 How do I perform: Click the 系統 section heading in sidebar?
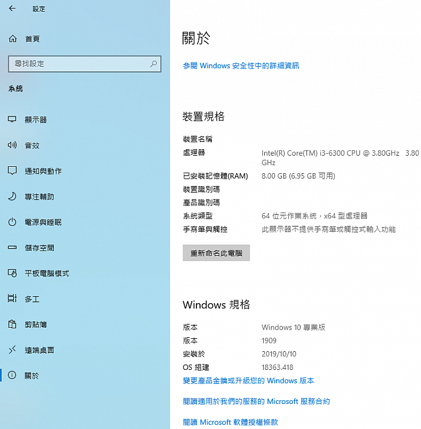(16, 88)
